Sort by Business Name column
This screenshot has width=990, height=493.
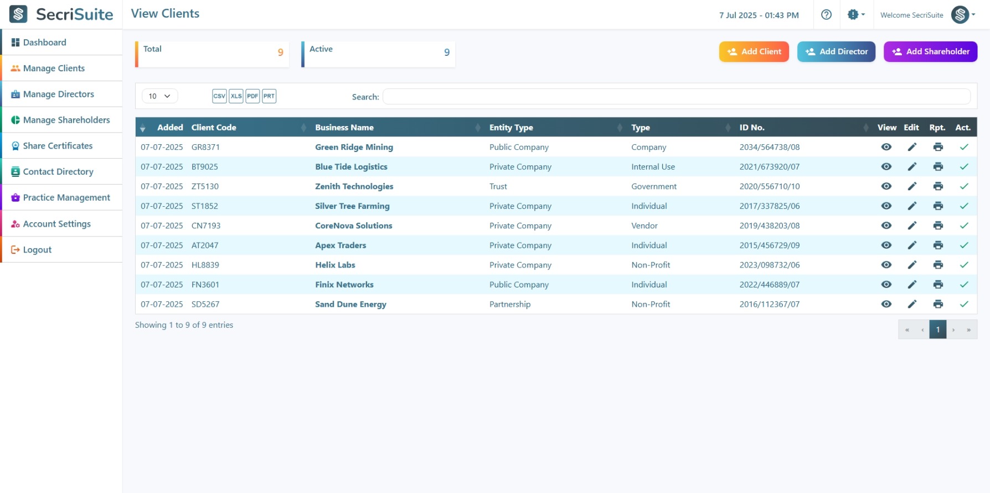(398, 128)
